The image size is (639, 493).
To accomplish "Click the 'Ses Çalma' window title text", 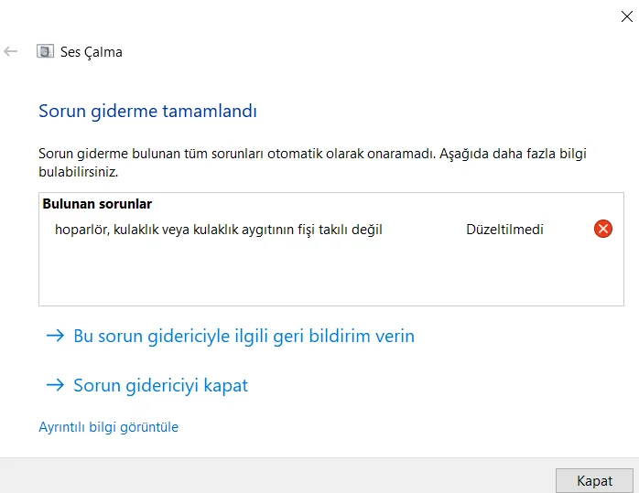I will point(92,52).
